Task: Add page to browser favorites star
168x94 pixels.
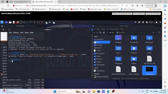Action: [x=127, y=5]
